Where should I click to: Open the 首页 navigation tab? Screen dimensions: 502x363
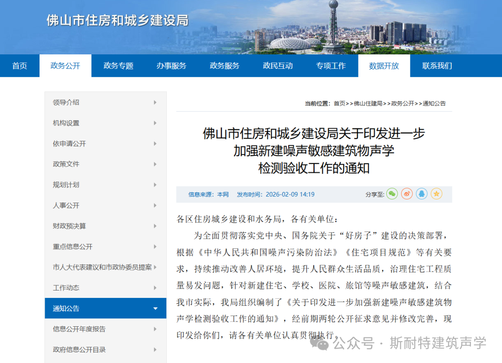point(20,66)
